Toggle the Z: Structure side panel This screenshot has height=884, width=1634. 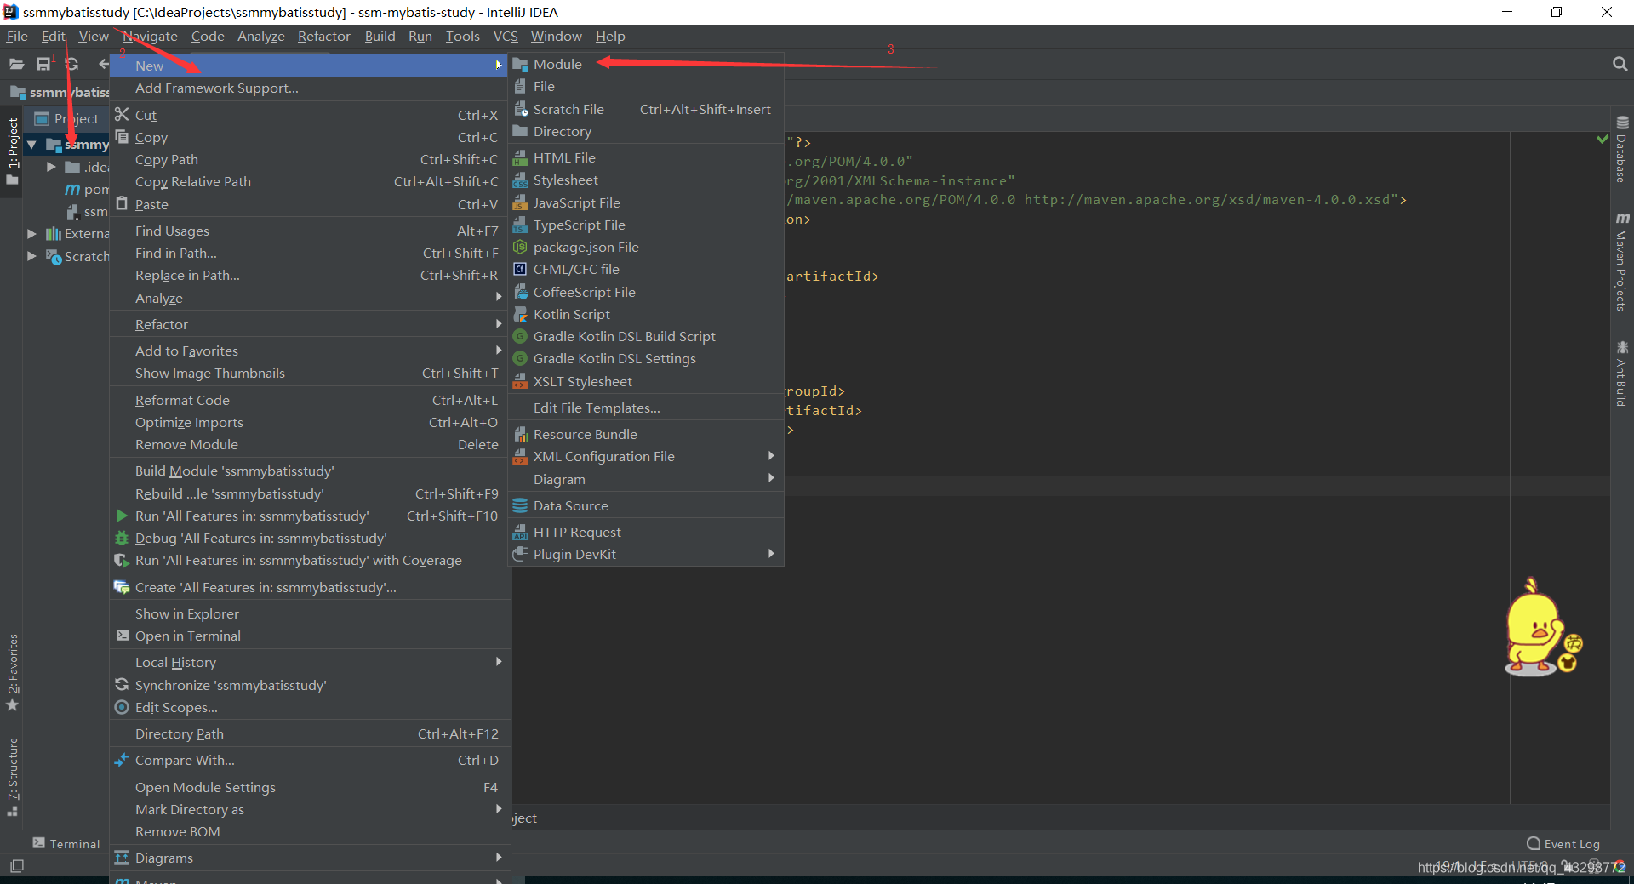point(13,776)
